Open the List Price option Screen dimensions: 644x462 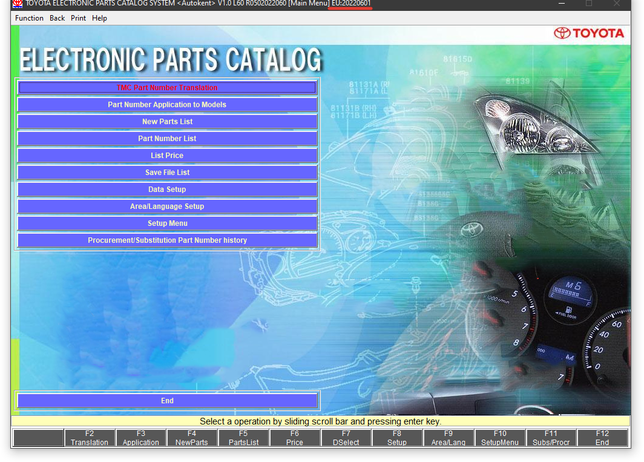pos(167,156)
